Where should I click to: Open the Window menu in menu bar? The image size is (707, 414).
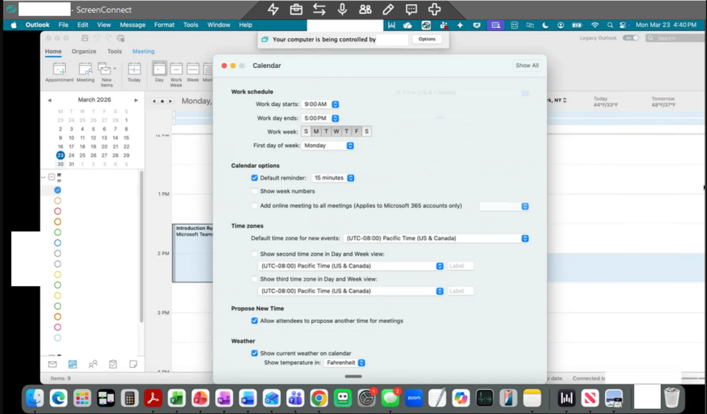coord(219,25)
